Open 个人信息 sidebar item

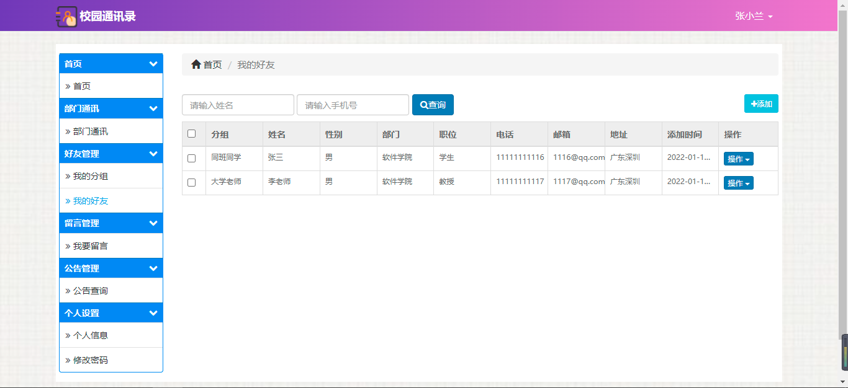tap(111, 335)
